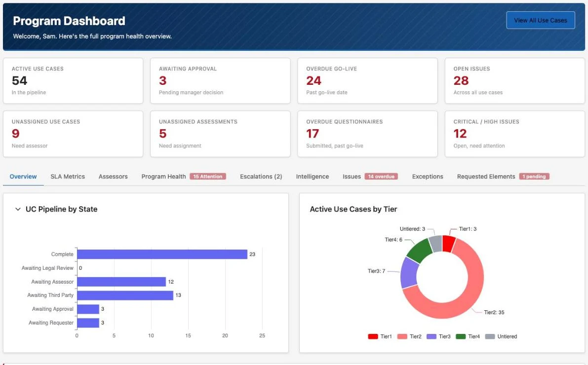Click the 15 Attention badge
This screenshot has height=365, width=588.
(208, 177)
